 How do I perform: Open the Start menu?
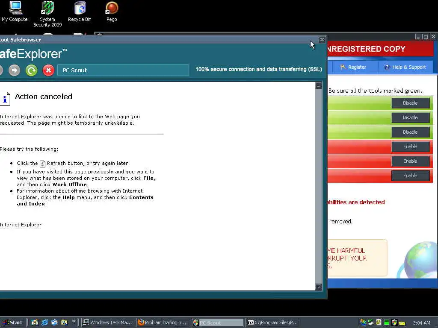[x=13, y=322]
